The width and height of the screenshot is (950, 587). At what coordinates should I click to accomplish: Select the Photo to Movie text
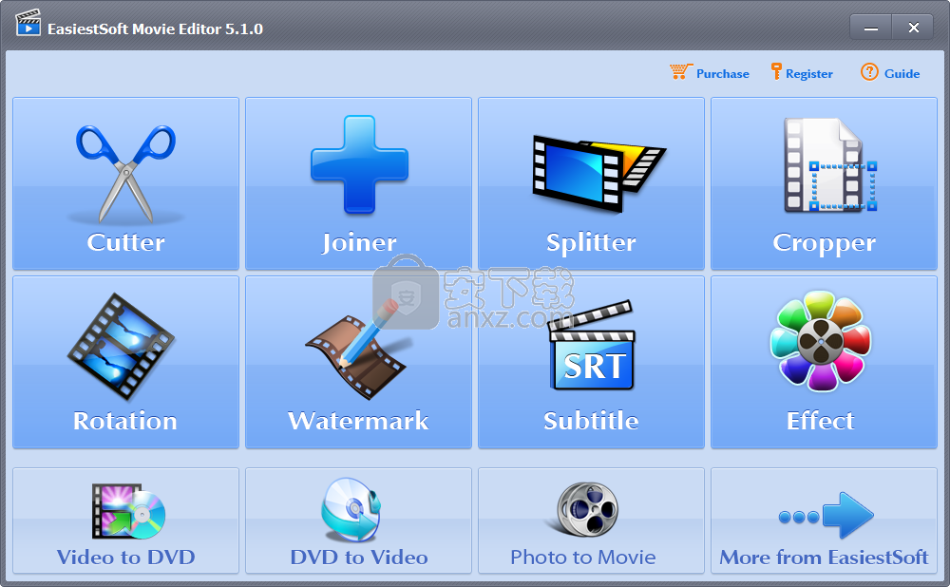(x=583, y=558)
